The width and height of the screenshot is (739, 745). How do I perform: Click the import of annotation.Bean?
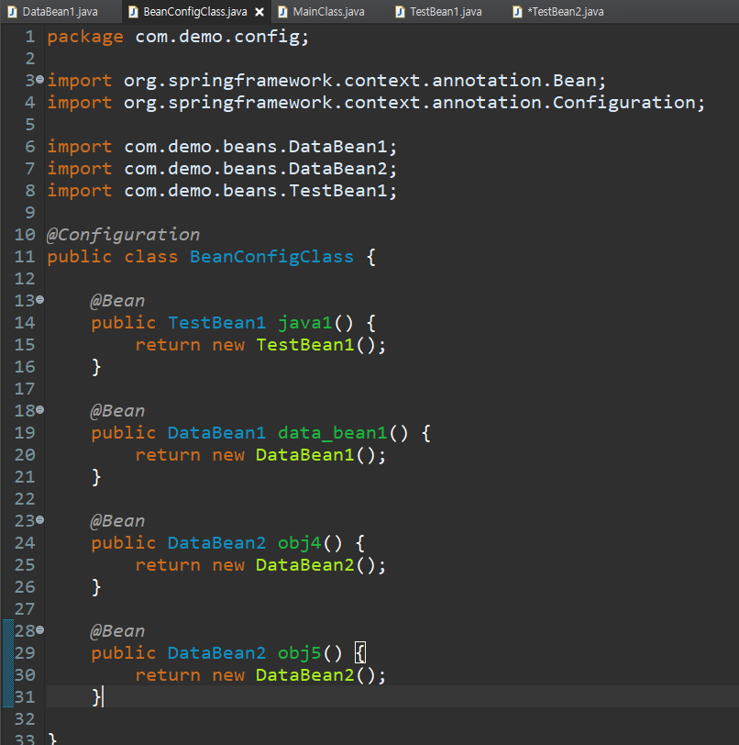(x=326, y=81)
